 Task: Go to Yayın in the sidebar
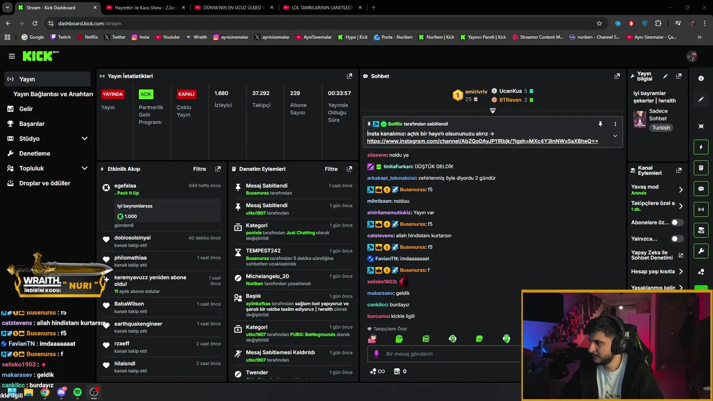tap(47, 79)
